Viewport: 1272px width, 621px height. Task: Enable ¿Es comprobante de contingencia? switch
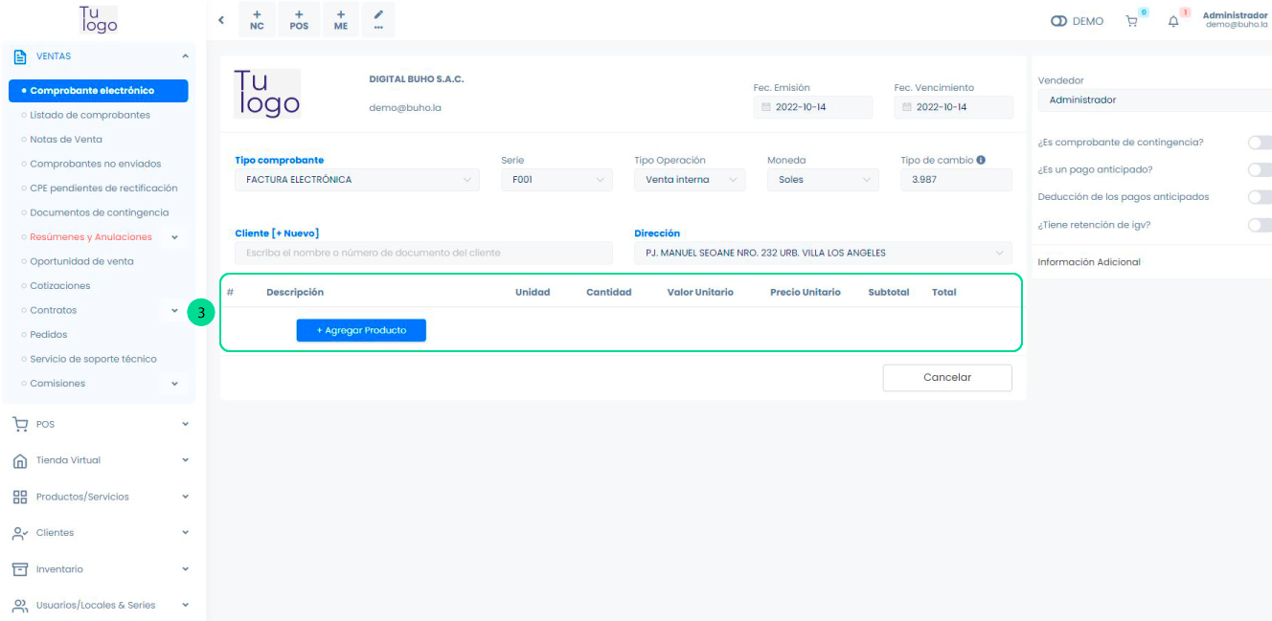click(x=1260, y=143)
